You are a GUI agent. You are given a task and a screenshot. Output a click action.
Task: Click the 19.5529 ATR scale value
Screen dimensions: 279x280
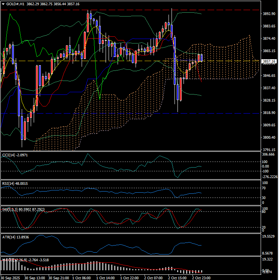click(x=269, y=237)
